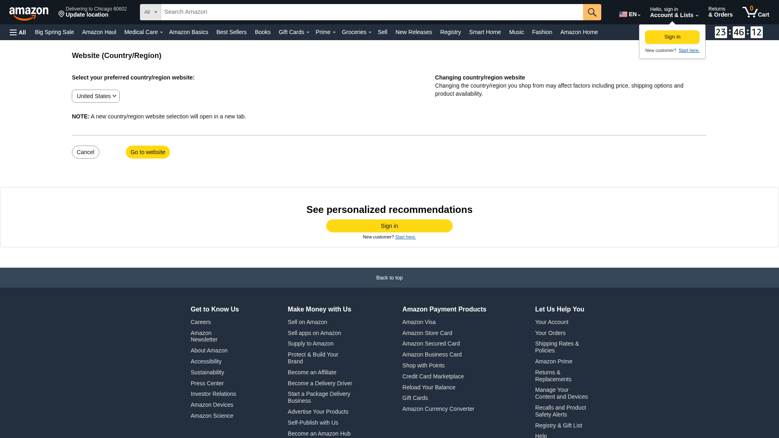Open Books nav item
Screen dimensions: 779x438
click(x=263, y=32)
